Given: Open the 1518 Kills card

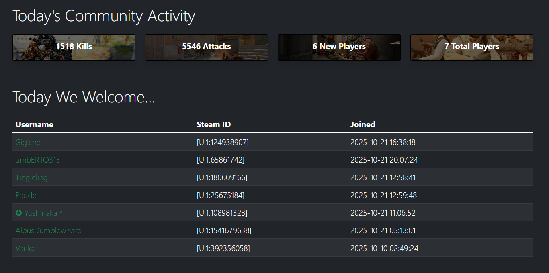Looking at the screenshot, I should click(x=74, y=47).
